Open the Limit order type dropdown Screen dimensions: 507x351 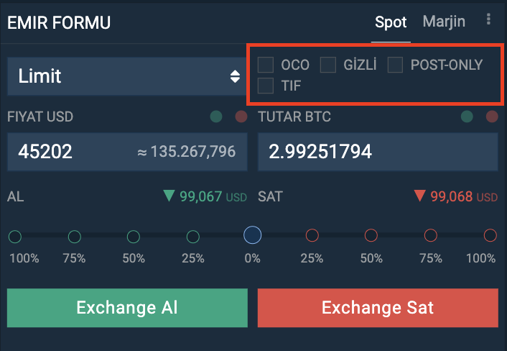126,76
